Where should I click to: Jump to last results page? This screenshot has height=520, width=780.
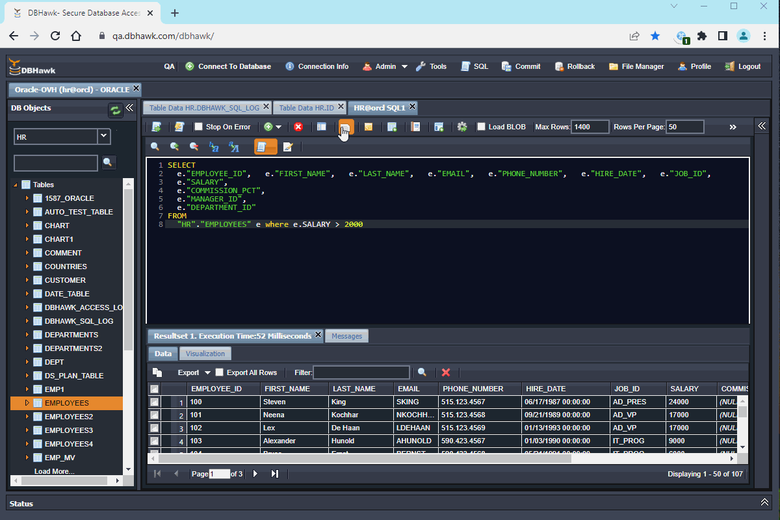[274, 474]
